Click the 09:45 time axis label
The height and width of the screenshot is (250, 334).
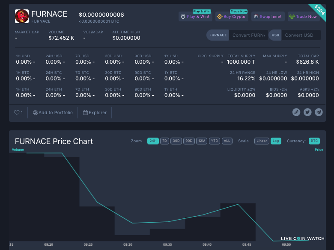coord(247,244)
